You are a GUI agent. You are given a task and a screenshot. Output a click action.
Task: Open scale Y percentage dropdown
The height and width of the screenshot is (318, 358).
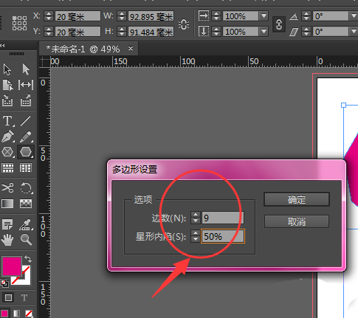click(x=264, y=32)
